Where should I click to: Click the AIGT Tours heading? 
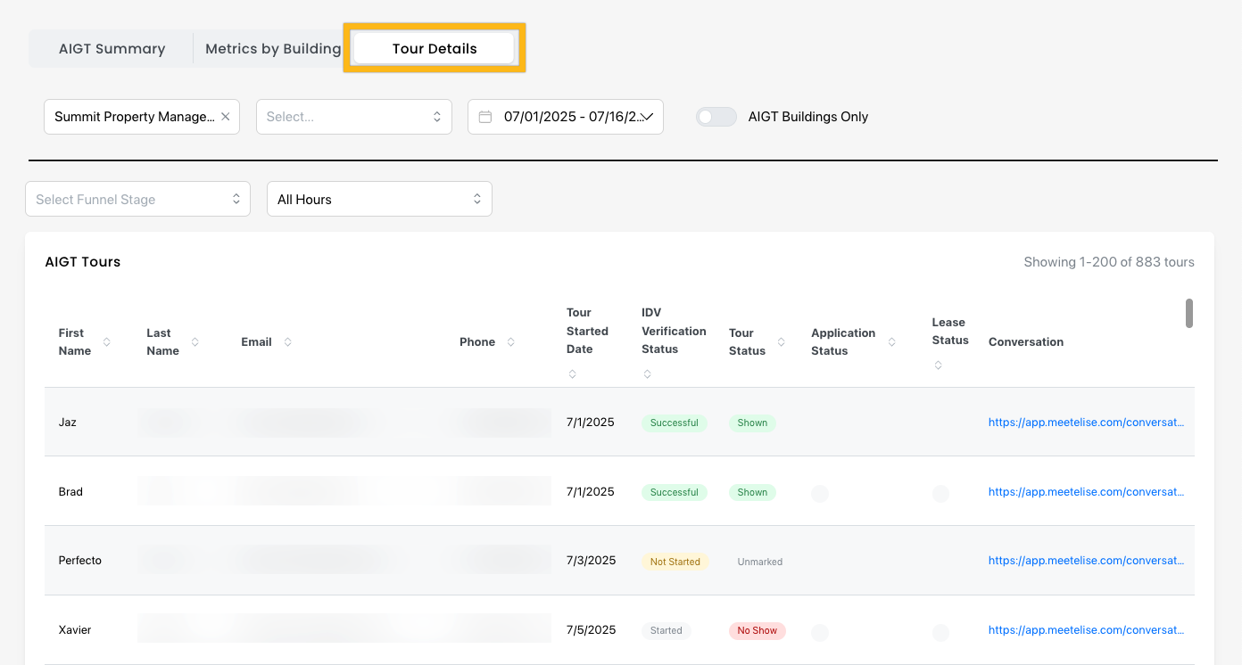tap(83, 262)
